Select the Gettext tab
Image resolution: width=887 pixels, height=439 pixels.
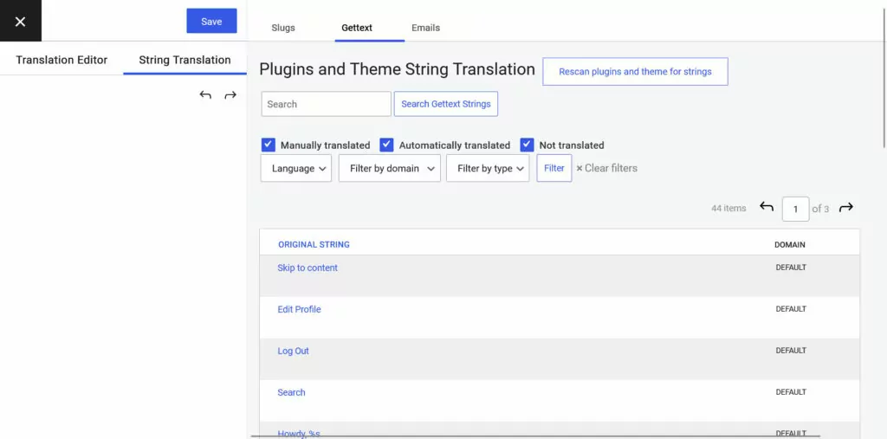tap(357, 28)
